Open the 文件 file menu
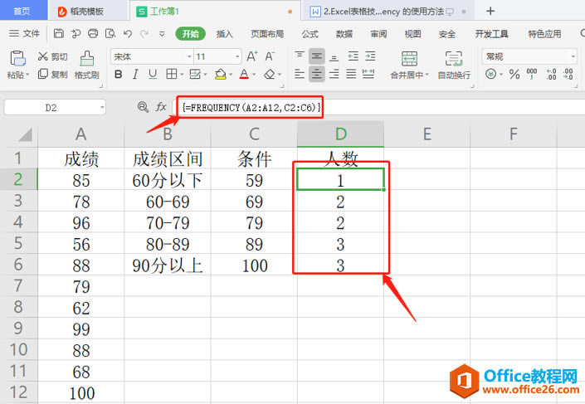 coord(25,33)
